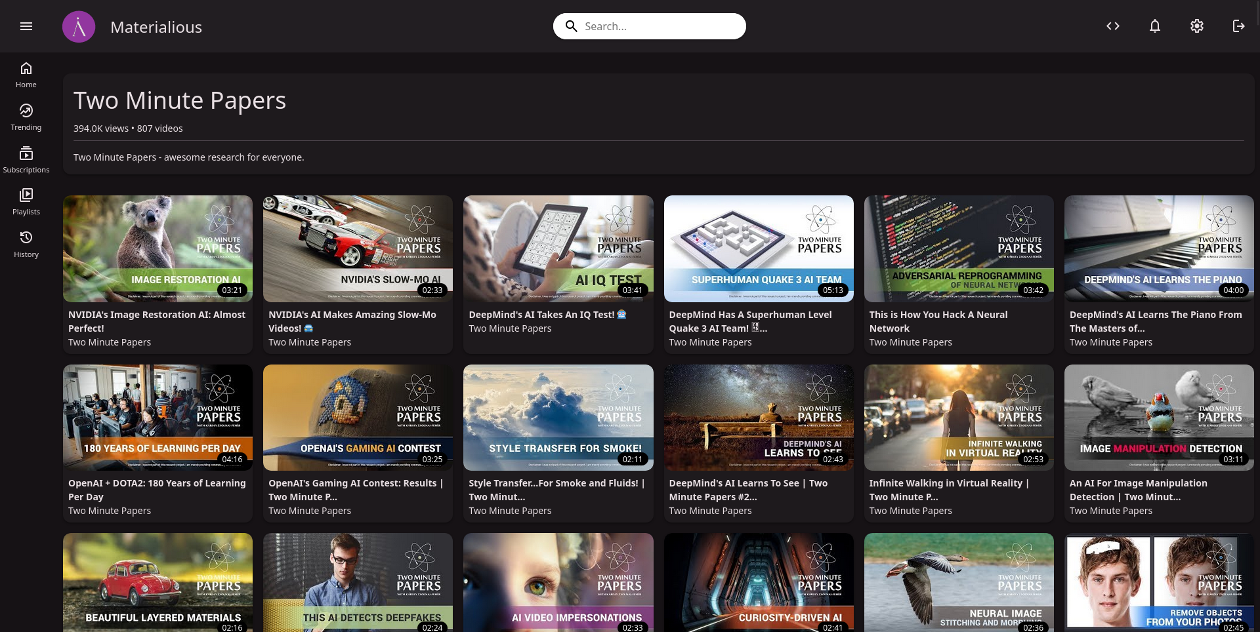
Task: Open DeepMind's AI Learns To See thumbnail
Action: point(759,418)
